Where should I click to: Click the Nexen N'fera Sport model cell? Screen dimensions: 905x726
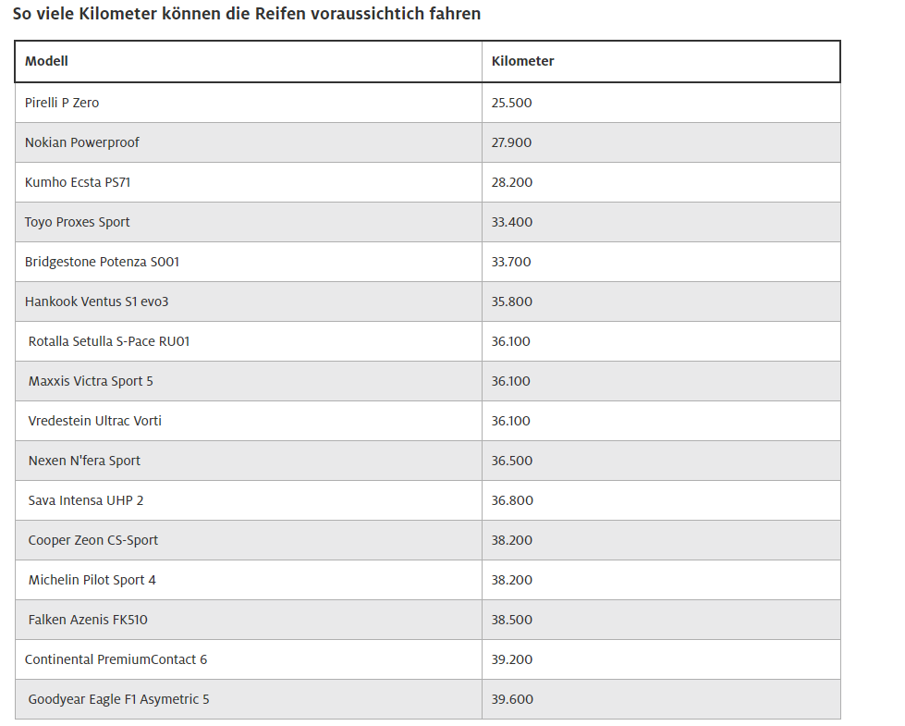coord(84,461)
